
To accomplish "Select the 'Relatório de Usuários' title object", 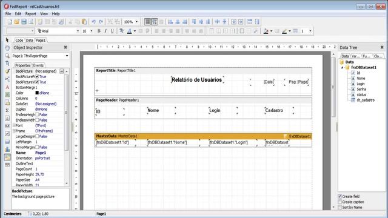I will [x=197, y=80].
